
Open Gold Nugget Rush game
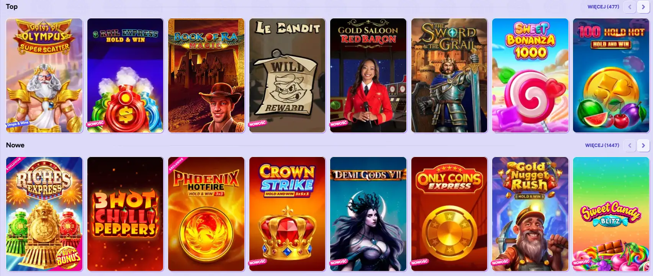pos(530,214)
